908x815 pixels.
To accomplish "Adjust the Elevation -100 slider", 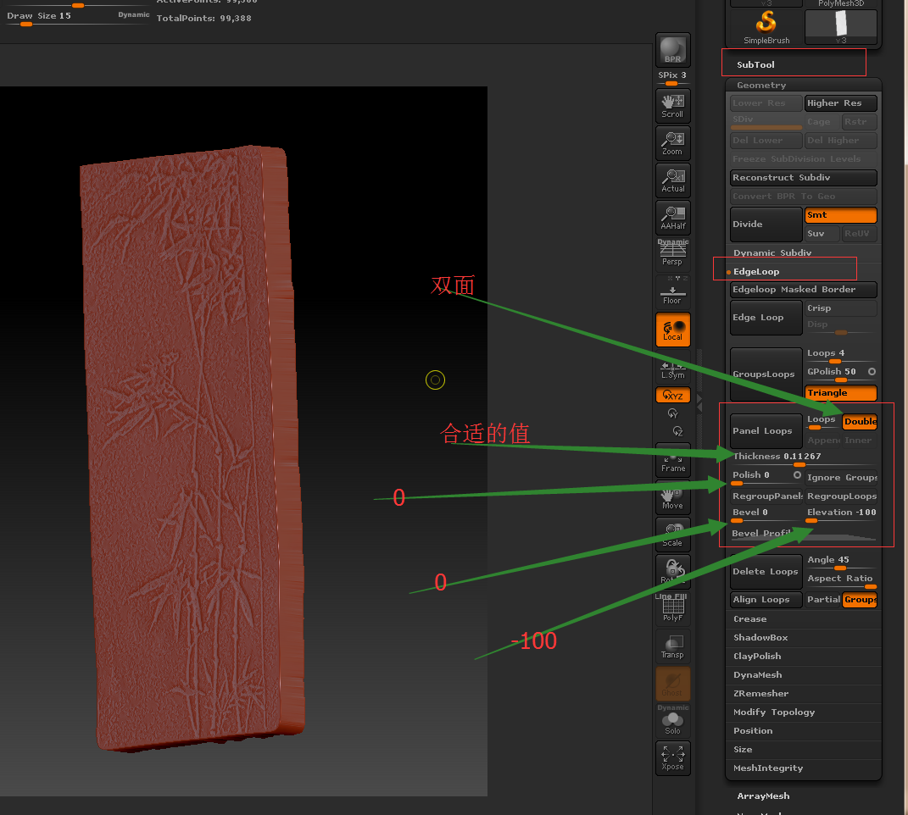I will tap(840, 514).
